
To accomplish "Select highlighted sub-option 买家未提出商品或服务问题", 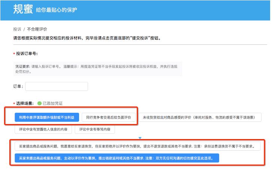I will pos(117,158).
